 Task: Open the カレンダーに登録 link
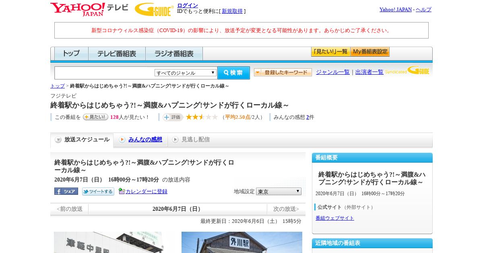[147, 192]
